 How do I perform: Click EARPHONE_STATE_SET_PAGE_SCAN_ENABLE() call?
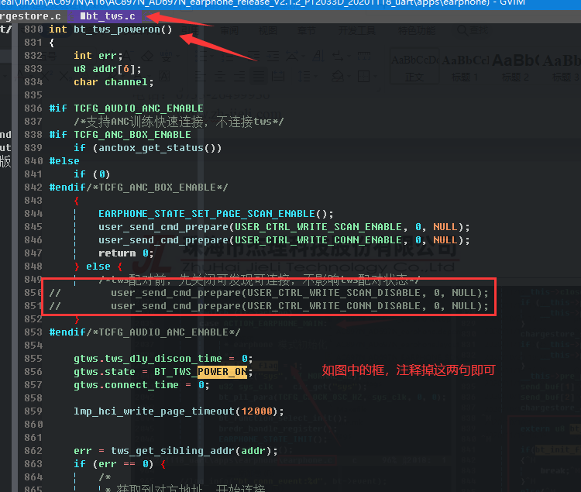pos(215,214)
